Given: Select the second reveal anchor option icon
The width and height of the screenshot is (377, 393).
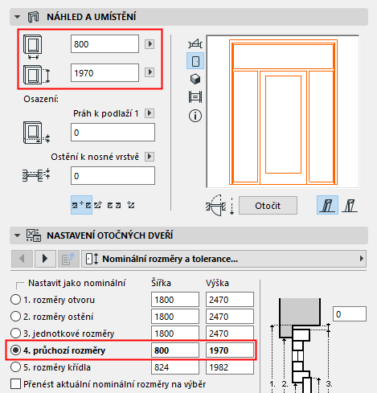Looking at the screenshot, I should pos(98,205).
